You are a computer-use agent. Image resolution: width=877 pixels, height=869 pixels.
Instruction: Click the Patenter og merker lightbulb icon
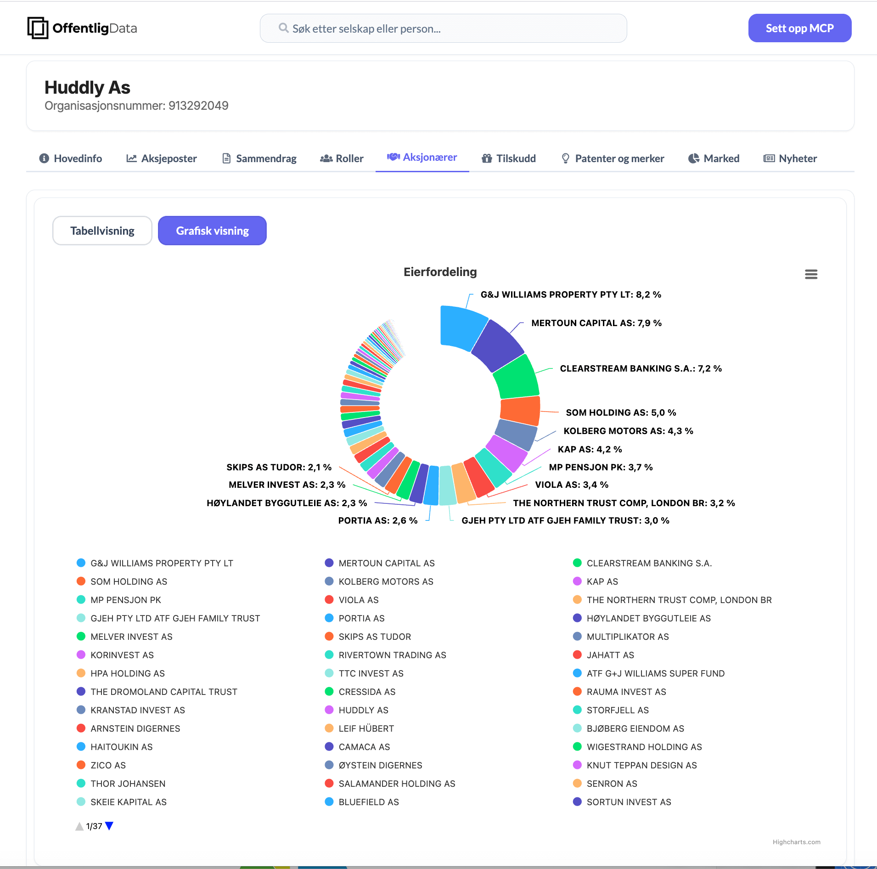coord(565,158)
